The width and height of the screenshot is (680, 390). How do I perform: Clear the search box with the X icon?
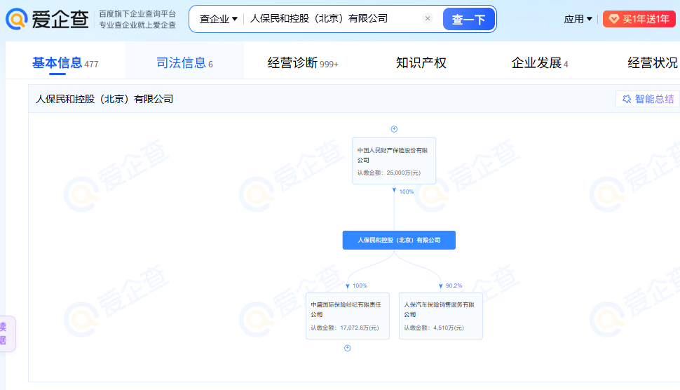(x=428, y=18)
